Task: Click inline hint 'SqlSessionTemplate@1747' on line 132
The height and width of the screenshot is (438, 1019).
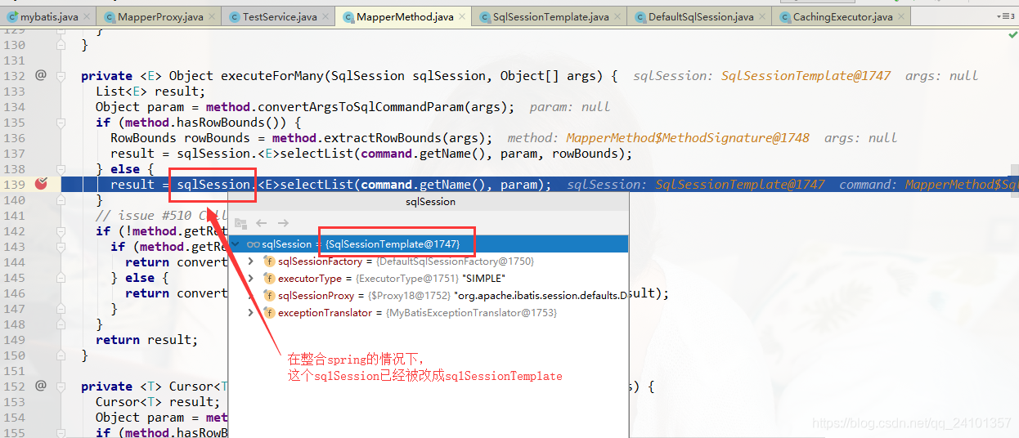Action: click(806, 75)
